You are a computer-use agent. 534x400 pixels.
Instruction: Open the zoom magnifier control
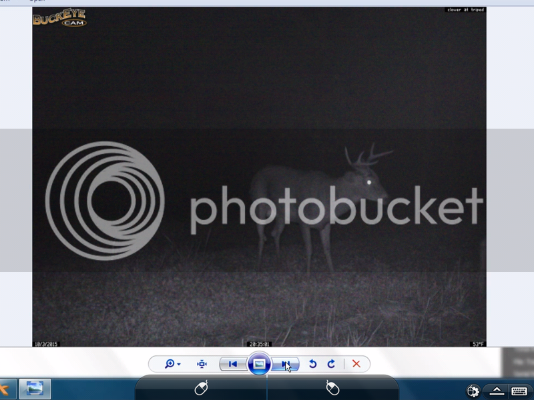pyautogui.click(x=172, y=364)
